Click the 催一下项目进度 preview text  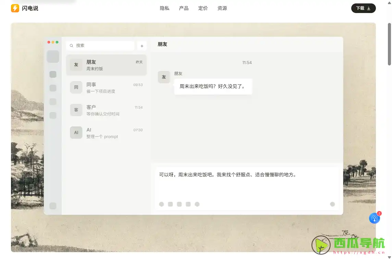tap(101, 91)
